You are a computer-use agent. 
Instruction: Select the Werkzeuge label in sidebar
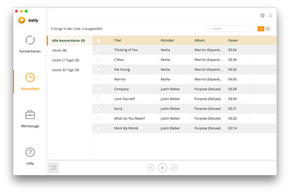click(x=30, y=126)
